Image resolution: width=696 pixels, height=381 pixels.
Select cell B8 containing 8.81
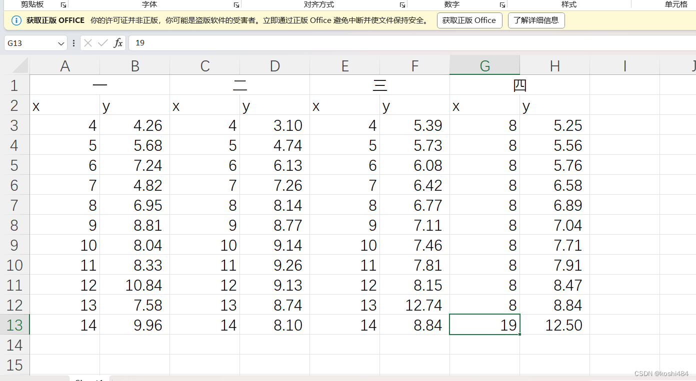click(135, 225)
